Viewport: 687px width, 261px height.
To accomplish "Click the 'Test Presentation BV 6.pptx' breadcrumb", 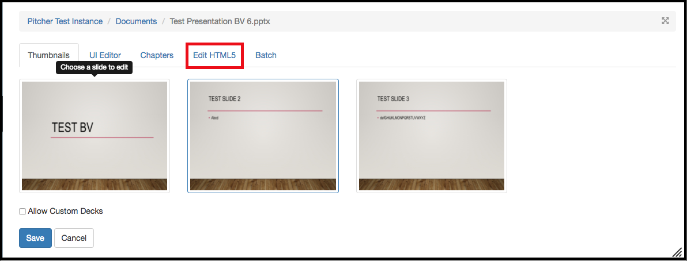I will click(x=220, y=21).
